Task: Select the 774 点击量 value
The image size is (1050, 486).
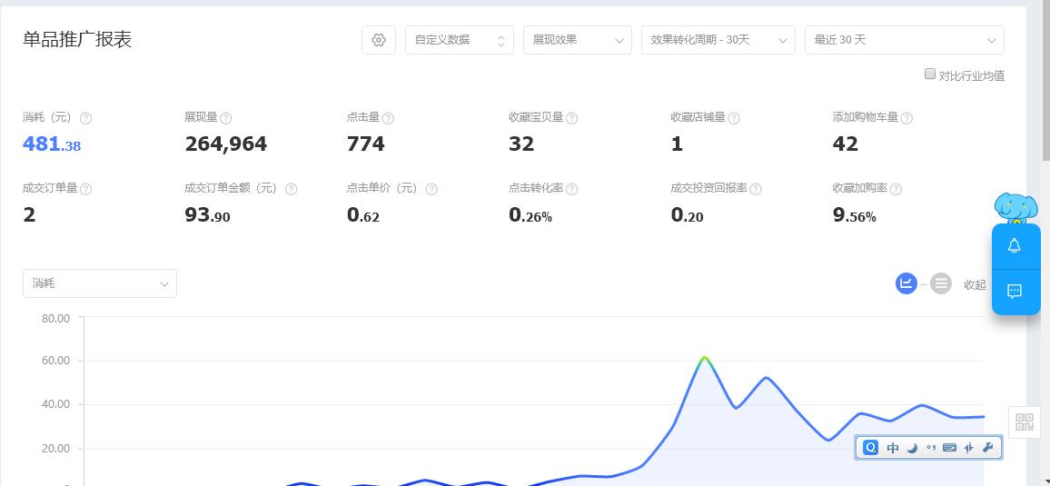Action: tap(366, 144)
